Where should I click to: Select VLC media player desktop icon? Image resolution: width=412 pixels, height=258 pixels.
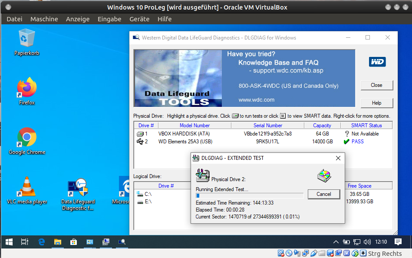point(27,190)
